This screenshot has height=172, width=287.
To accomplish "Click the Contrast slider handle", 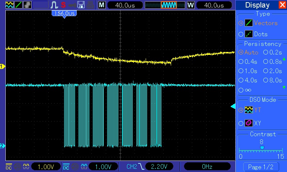I will [262, 148].
